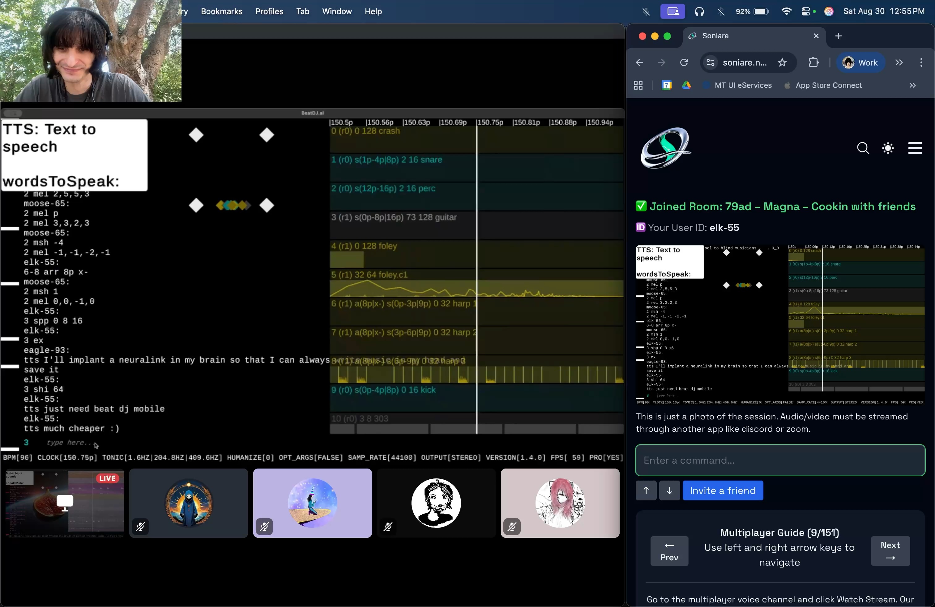
Task: Open the browser extensions puzzle icon
Action: [x=813, y=62]
